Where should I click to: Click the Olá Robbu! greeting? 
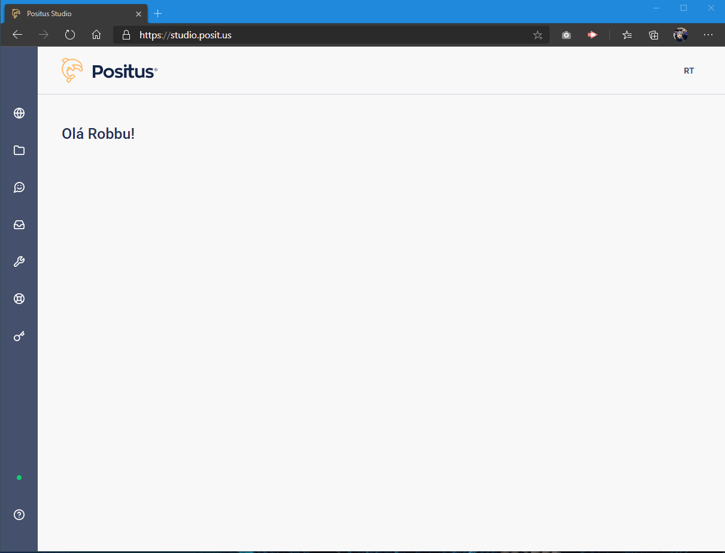point(98,133)
